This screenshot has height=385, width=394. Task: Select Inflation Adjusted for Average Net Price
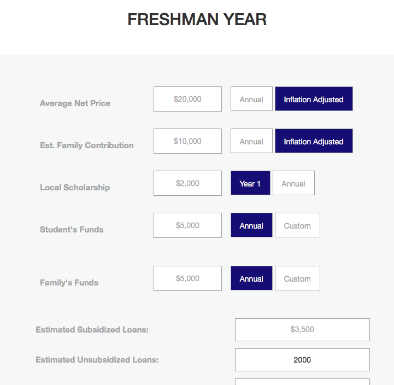tap(314, 99)
